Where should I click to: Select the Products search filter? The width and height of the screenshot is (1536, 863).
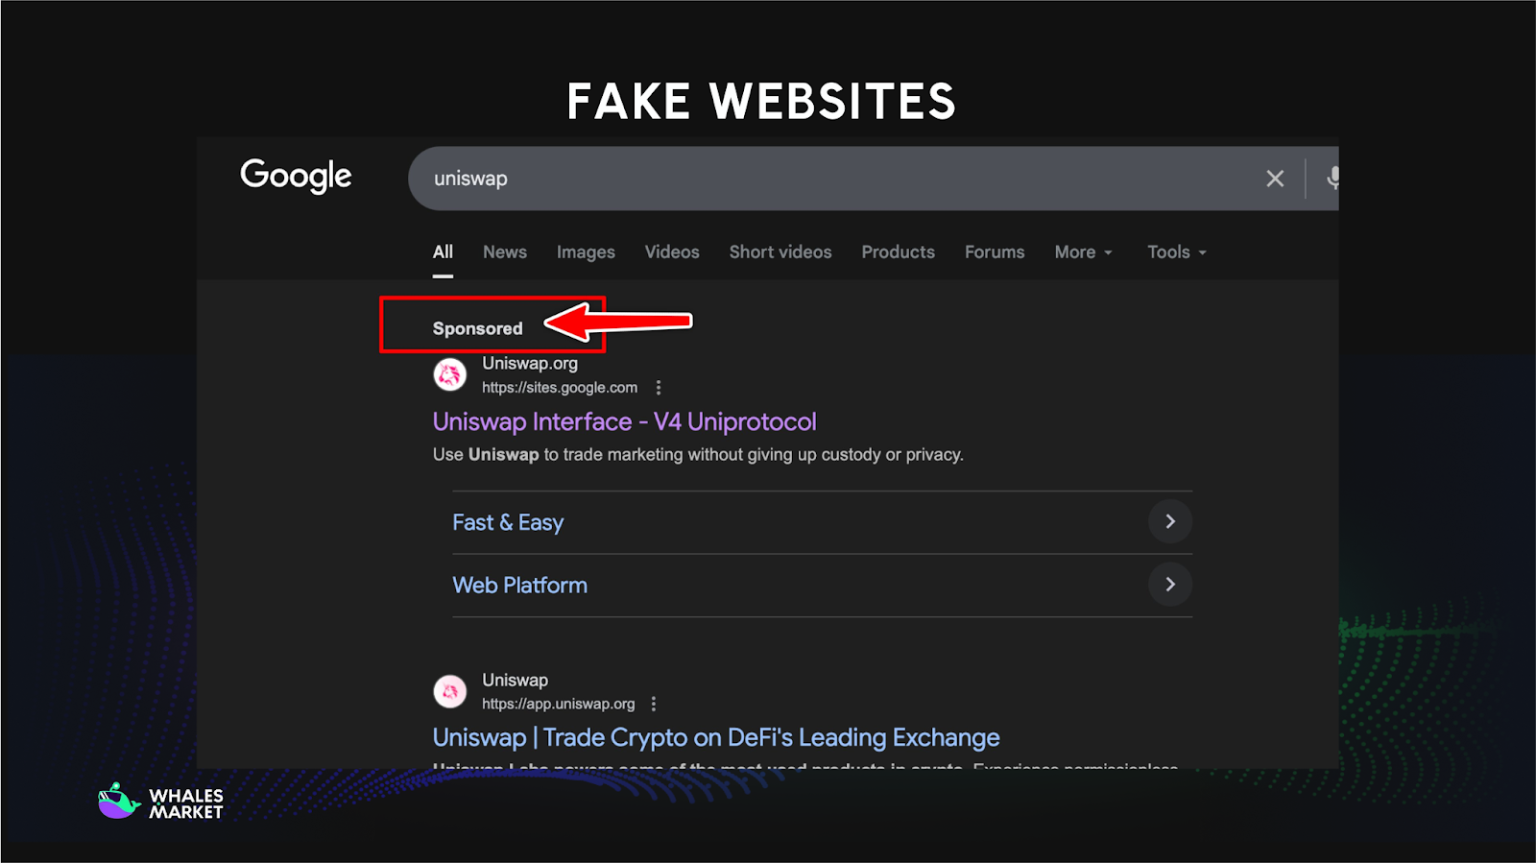click(x=897, y=252)
